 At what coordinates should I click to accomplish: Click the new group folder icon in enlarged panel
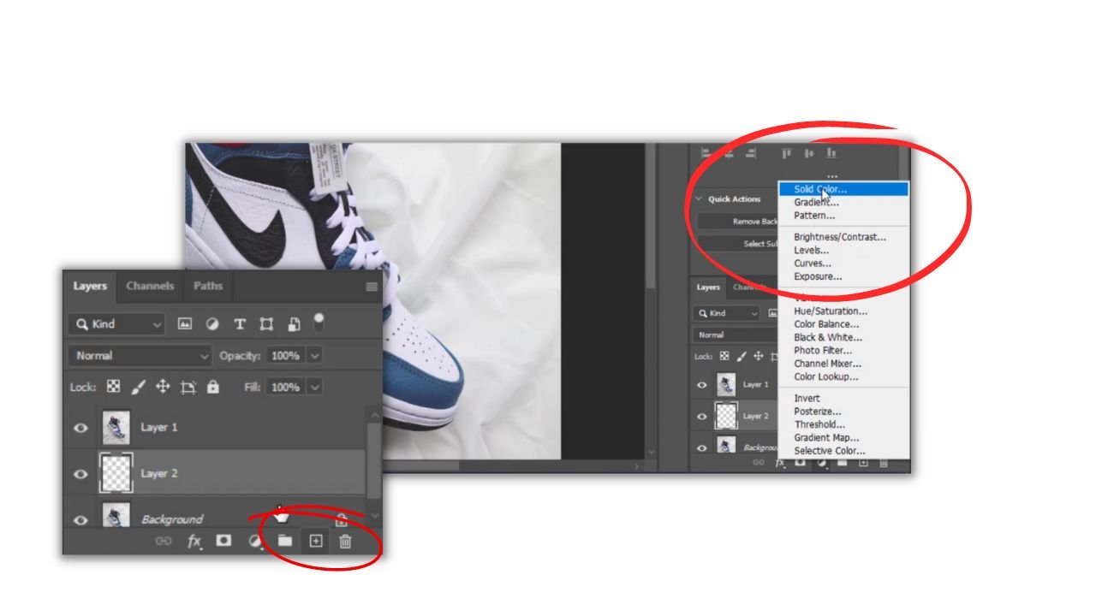coord(285,541)
